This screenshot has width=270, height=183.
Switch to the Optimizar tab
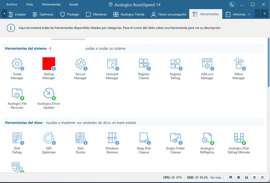pos(43,14)
